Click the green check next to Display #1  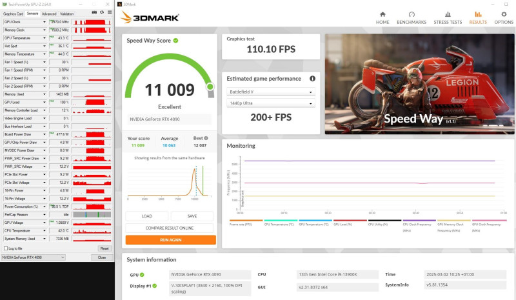[155, 286]
